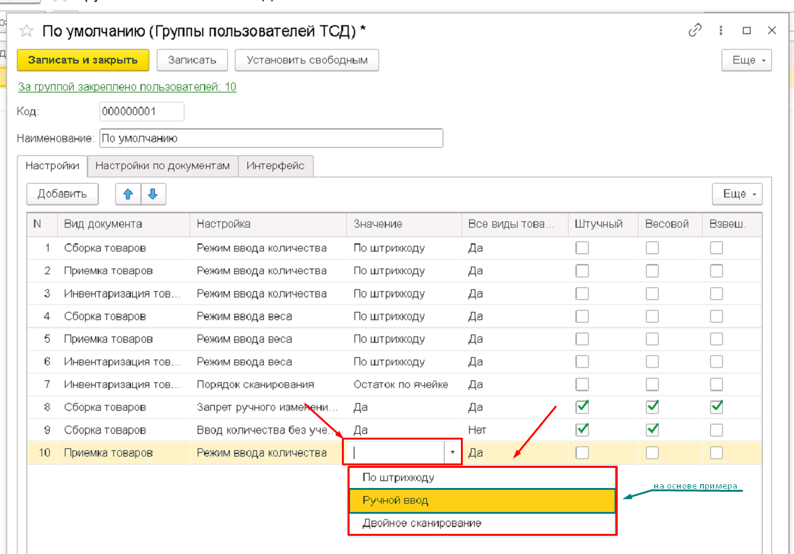Screen dimensions: 794x554
Task: Open the assigned users count link
Action: point(127,87)
